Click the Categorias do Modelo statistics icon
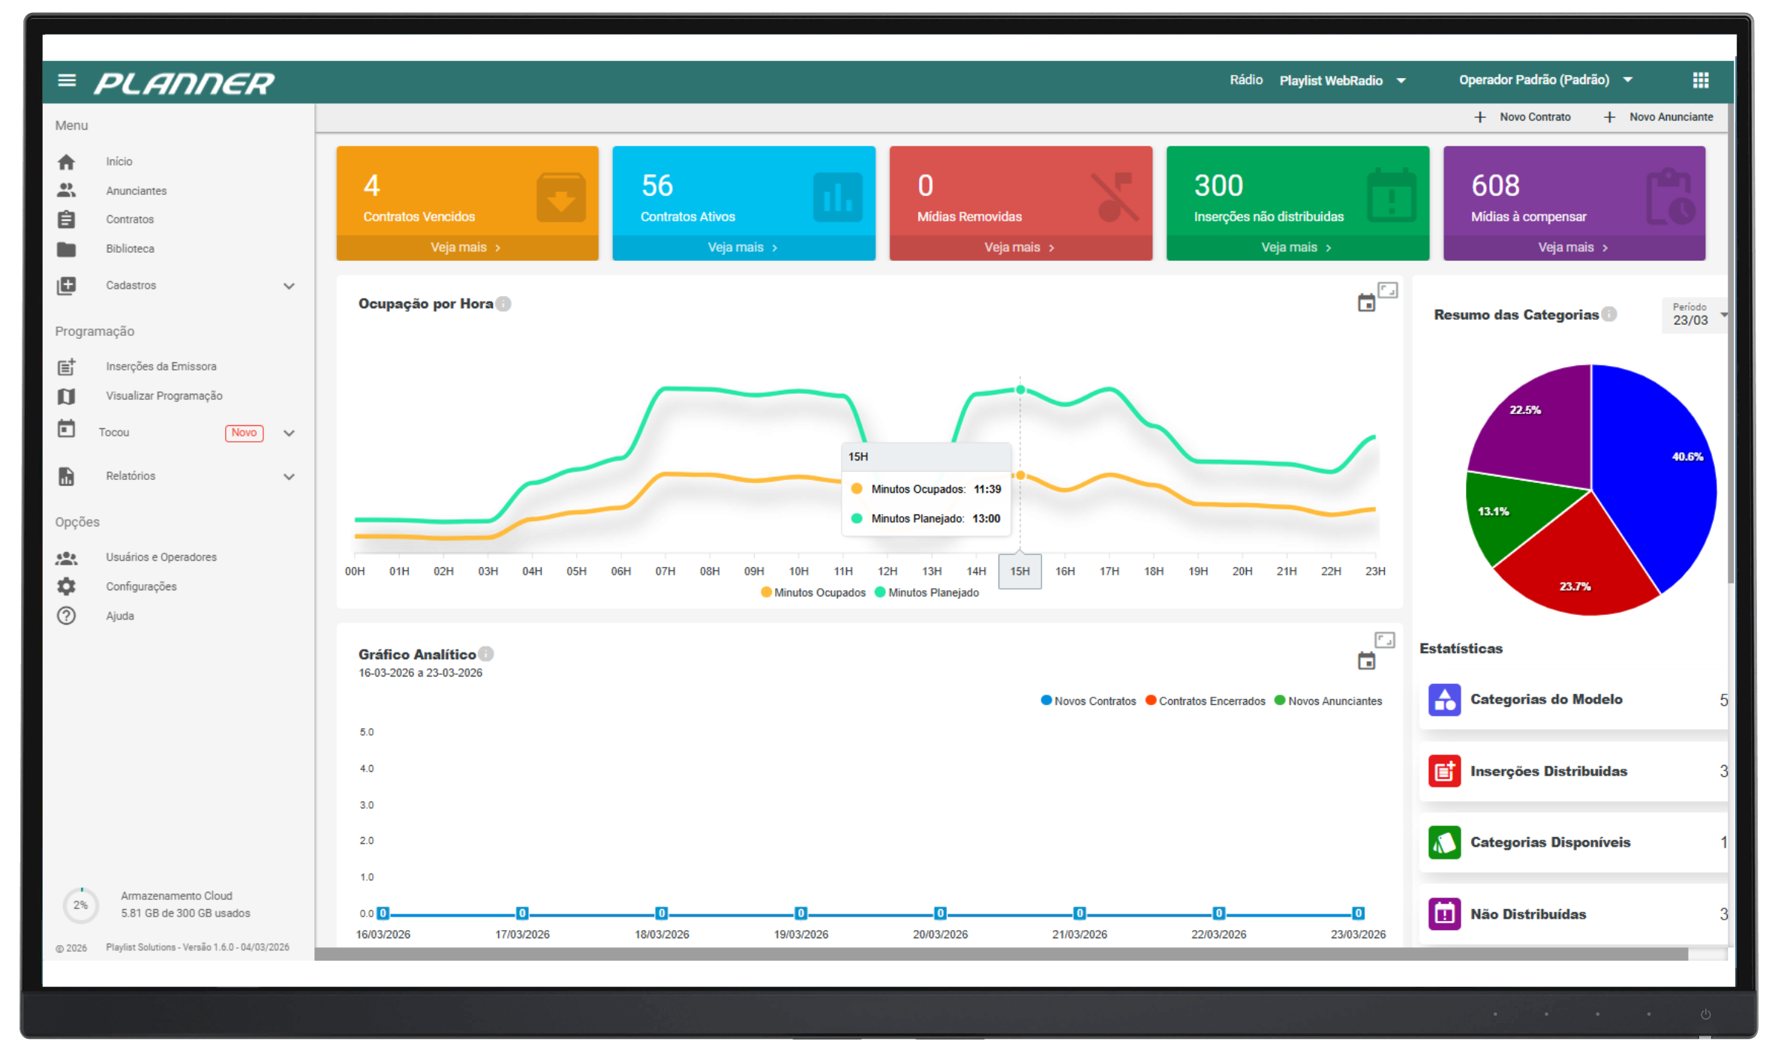Screen dimensions: 1772x1050 click(x=1444, y=699)
